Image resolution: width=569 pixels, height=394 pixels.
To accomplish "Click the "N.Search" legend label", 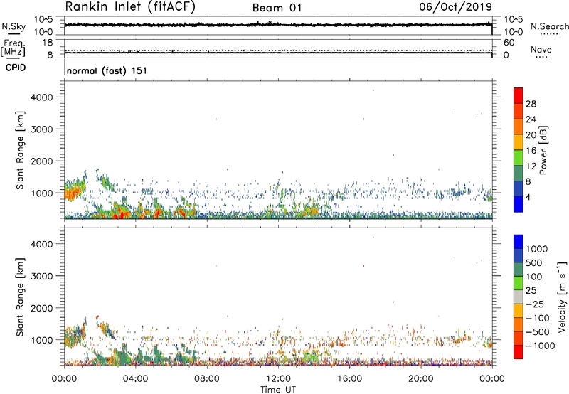I will (549, 26).
